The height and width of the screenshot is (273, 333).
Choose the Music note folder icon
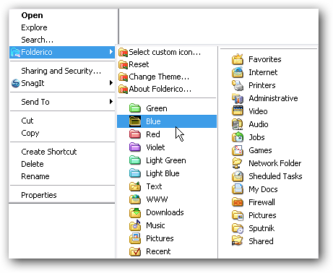coord(135,225)
